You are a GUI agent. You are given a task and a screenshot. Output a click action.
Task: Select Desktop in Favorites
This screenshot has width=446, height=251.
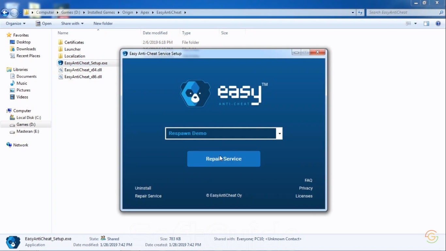click(24, 42)
